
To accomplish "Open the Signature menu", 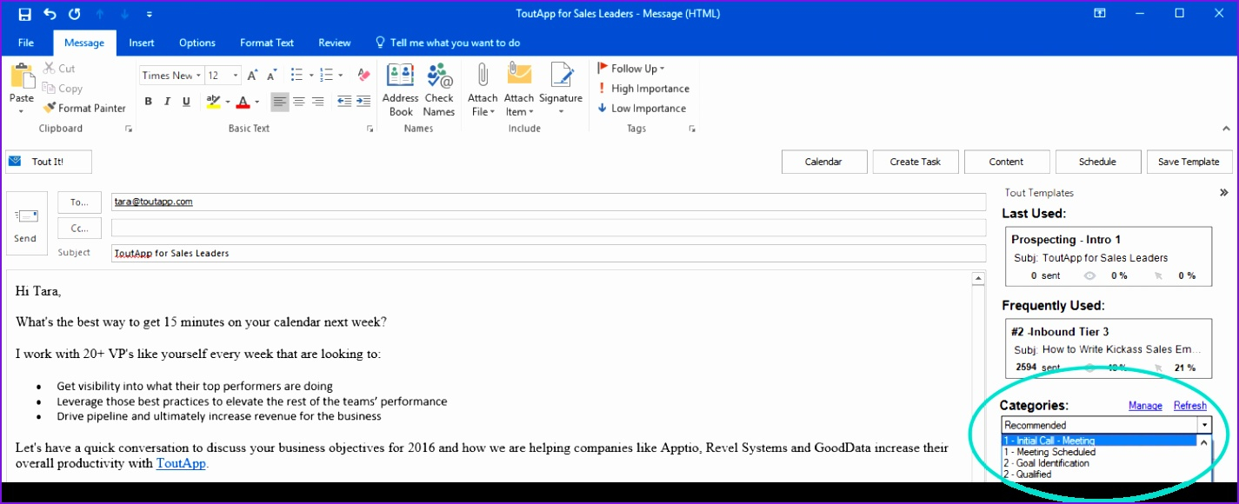I will click(561, 90).
